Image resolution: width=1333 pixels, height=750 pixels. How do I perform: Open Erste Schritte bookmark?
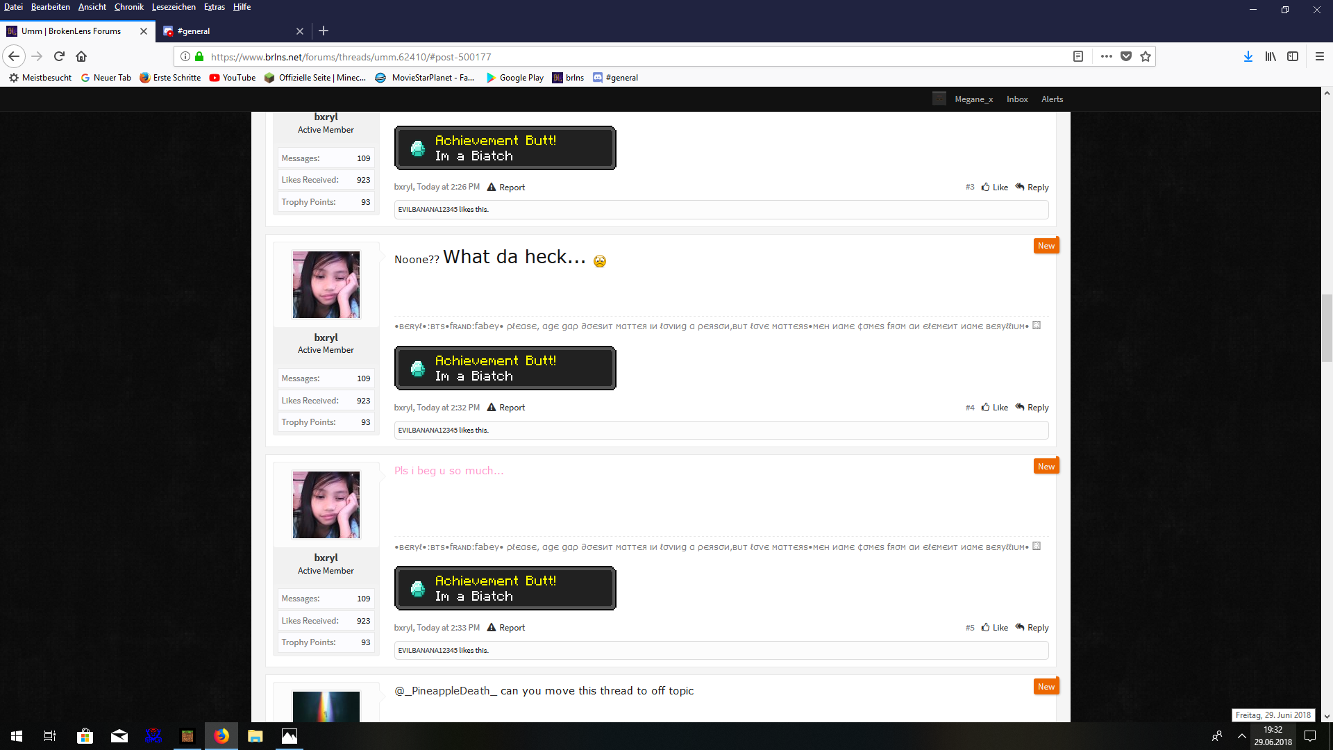coord(170,78)
